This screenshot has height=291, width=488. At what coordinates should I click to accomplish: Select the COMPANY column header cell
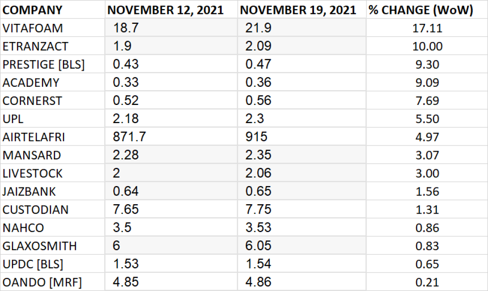[52, 10]
